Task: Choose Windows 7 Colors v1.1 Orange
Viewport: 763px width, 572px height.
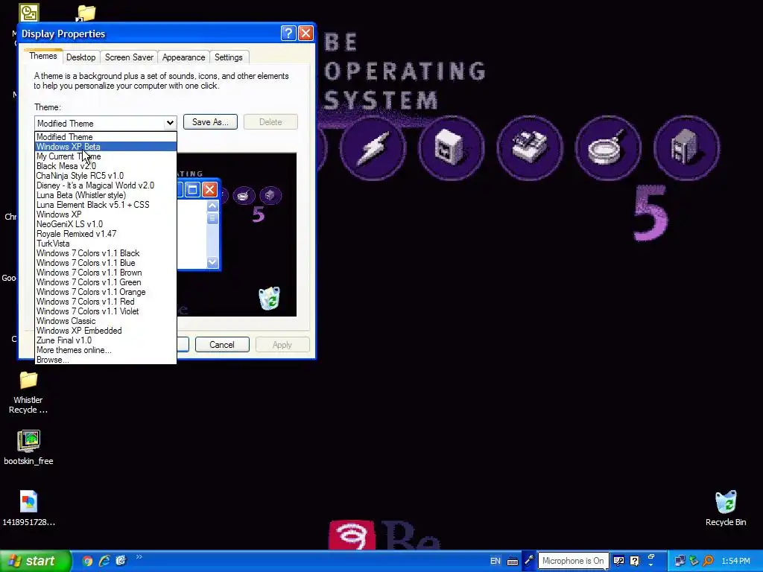Action: pos(106,292)
